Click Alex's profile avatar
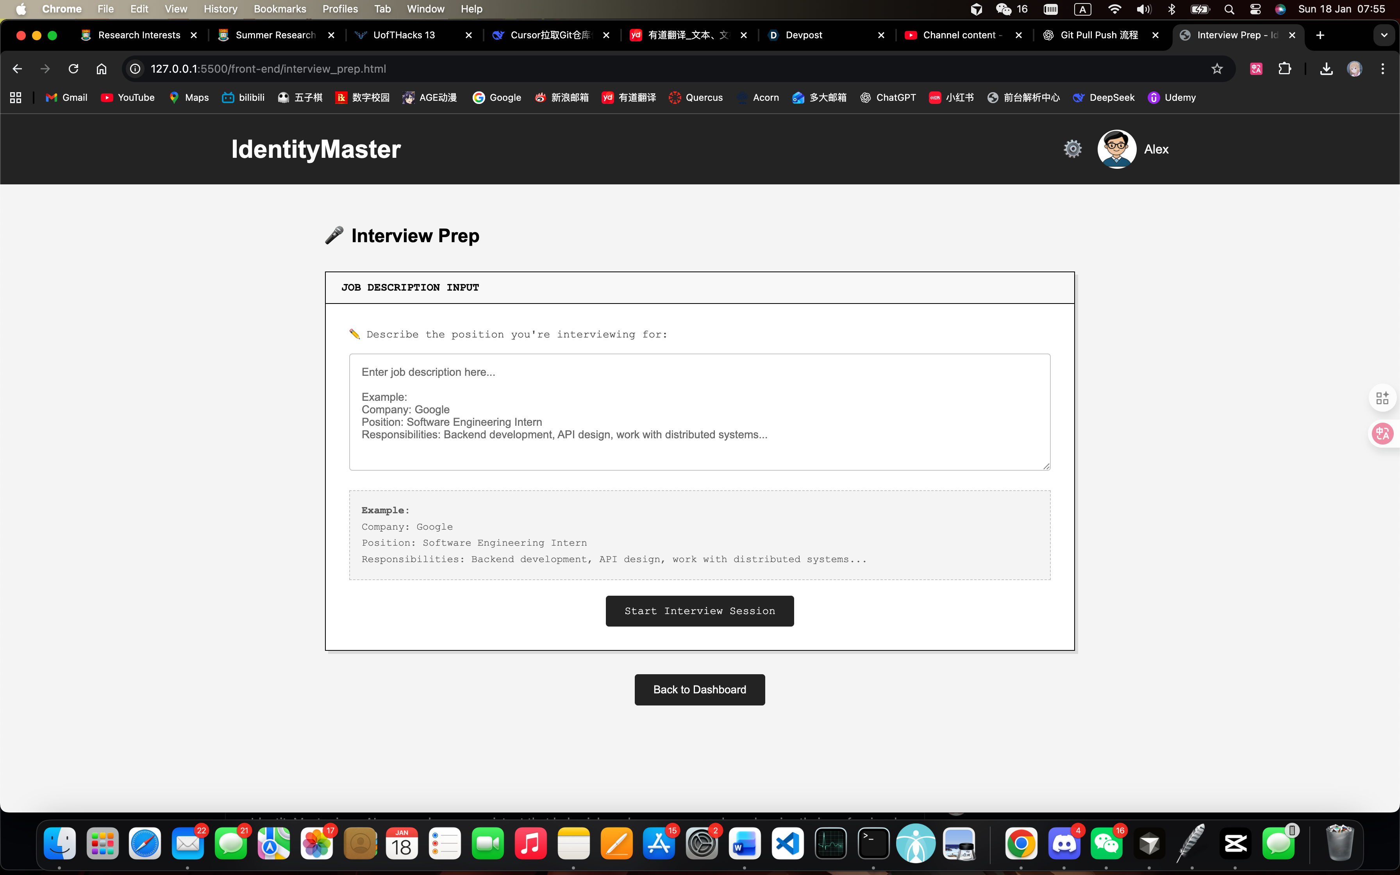The image size is (1400, 875). pyautogui.click(x=1116, y=149)
